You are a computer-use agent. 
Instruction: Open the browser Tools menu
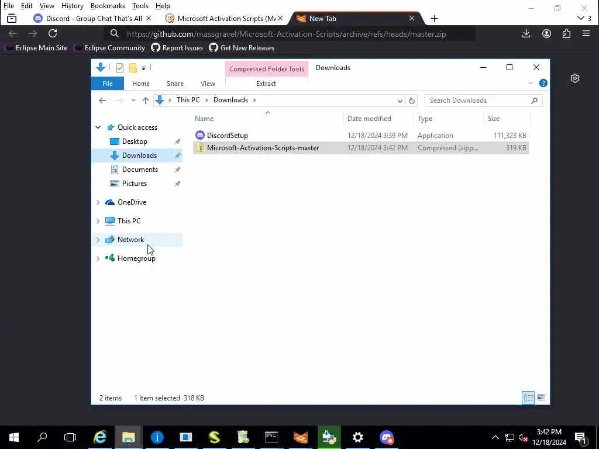(140, 6)
